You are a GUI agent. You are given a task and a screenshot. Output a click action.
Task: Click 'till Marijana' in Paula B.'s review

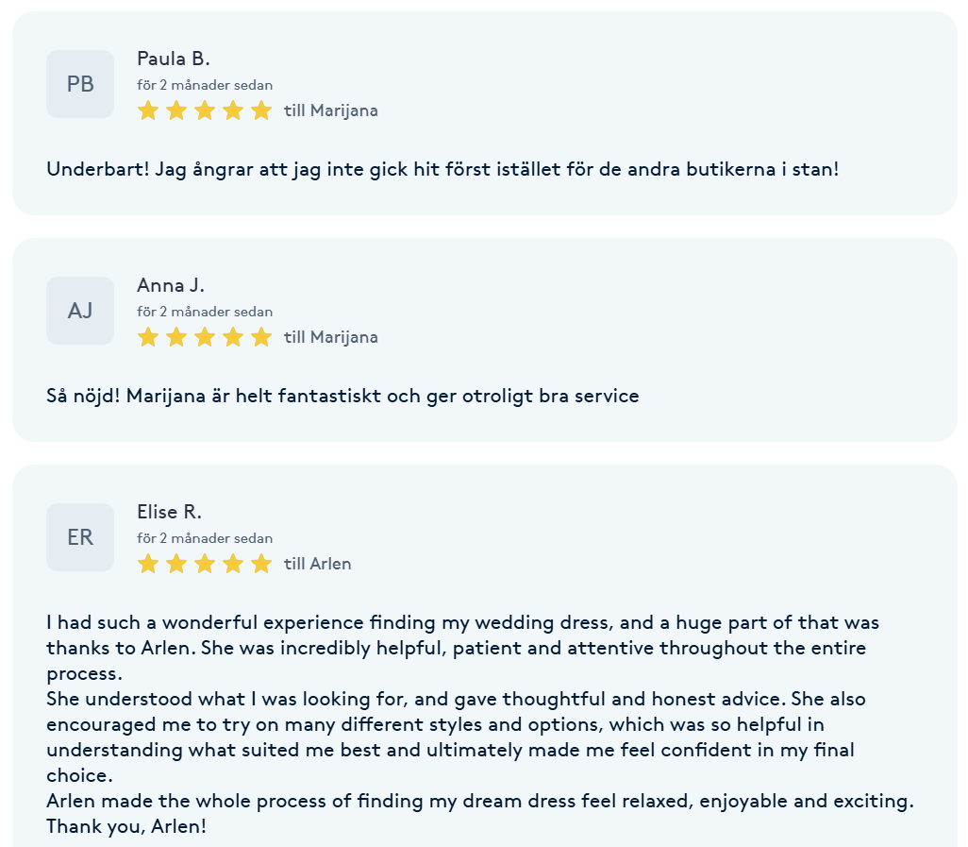(x=331, y=110)
